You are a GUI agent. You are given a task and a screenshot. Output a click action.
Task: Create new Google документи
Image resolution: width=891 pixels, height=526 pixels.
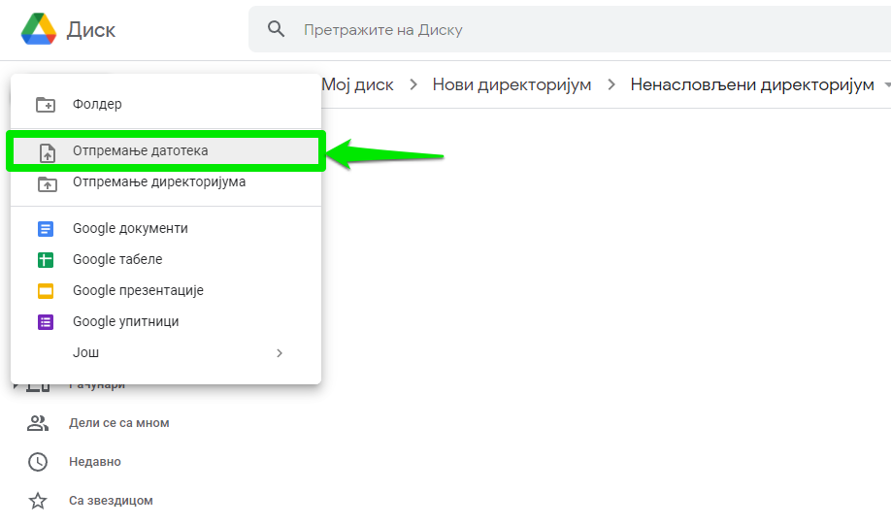click(x=166, y=228)
